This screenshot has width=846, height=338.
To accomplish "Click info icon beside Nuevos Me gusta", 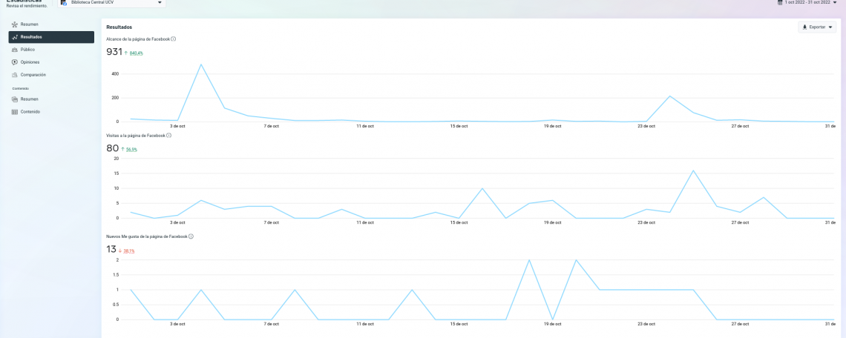I will pos(191,236).
